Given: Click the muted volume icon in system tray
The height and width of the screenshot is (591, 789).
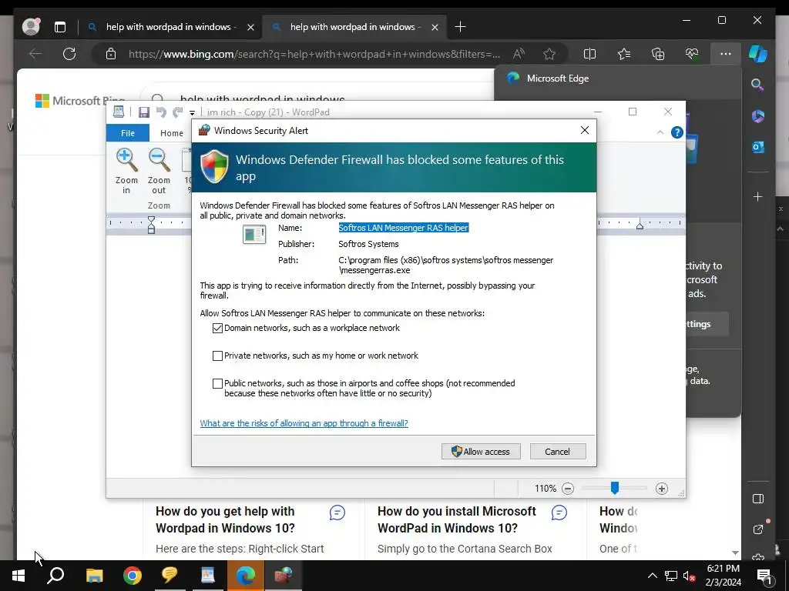Looking at the screenshot, I should (689, 576).
